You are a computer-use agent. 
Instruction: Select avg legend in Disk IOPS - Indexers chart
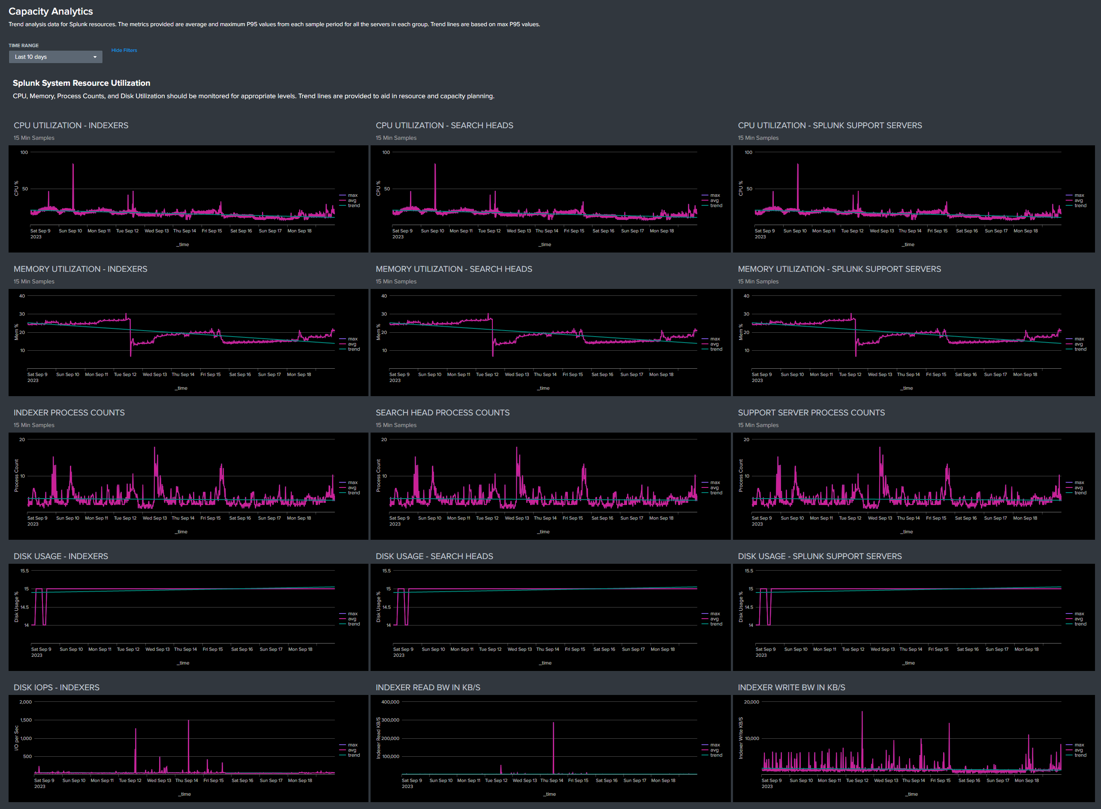tap(348, 750)
